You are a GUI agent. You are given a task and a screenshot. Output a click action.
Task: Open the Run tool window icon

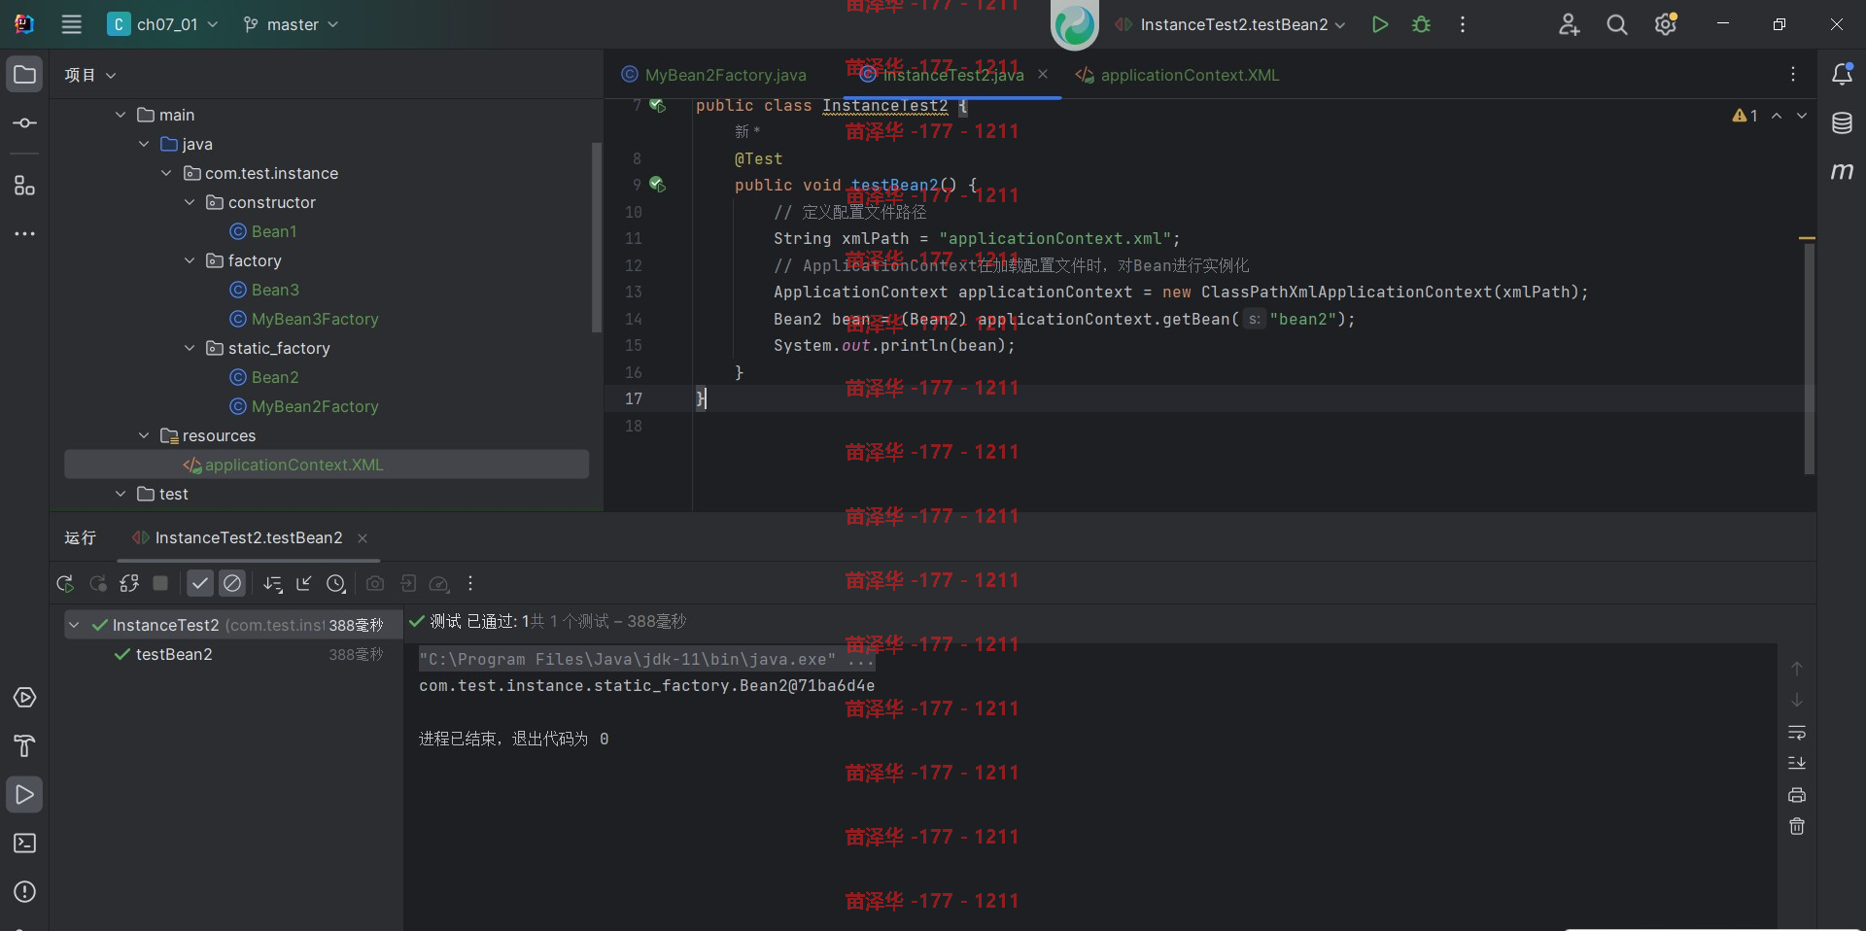pyautogui.click(x=25, y=795)
